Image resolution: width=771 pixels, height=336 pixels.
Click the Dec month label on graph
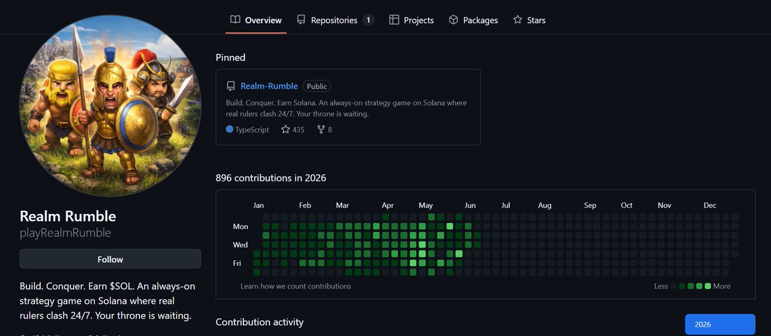(710, 205)
